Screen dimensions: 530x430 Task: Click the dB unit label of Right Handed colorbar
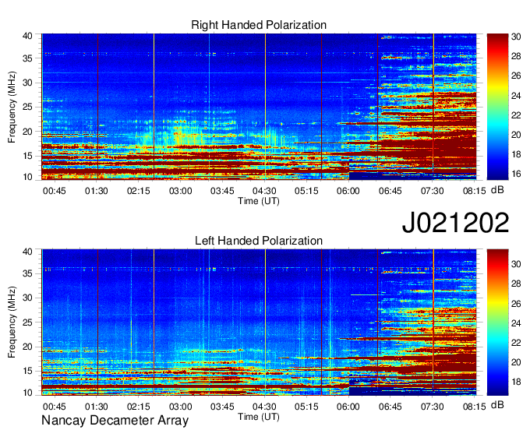[x=497, y=190]
